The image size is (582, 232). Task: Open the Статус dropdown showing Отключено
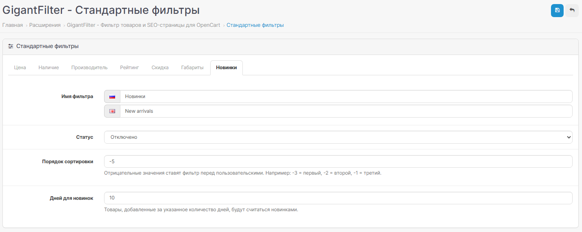click(x=338, y=137)
